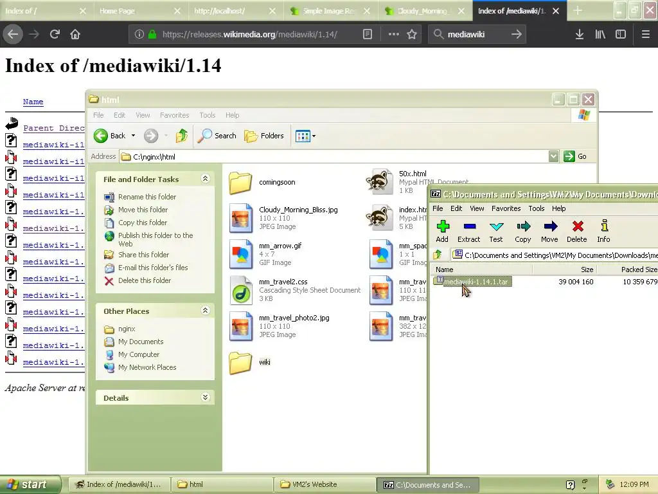Viewport: 658px width, 494px height.
Task: Go up one folder in 7-Zip
Action: pyautogui.click(x=438, y=255)
